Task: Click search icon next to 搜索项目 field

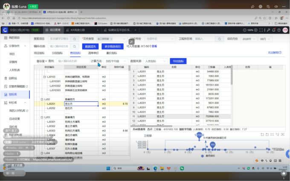Action: pyautogui.click(x=75, y=39)
